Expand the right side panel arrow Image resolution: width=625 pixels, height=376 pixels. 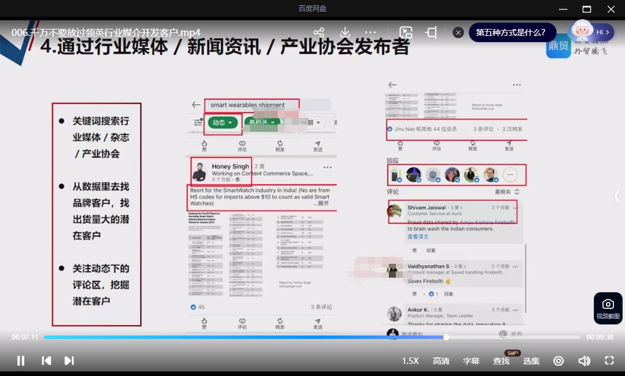click(x=617, y=196)
